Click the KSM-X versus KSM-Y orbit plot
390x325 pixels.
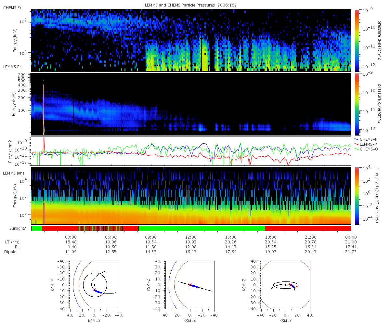pyautogui.click(x=94, y=285)
